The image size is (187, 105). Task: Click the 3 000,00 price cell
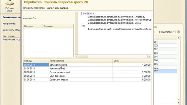[x=132, y=76]
